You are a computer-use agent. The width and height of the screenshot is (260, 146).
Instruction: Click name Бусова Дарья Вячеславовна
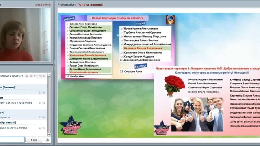click(x=85, y=69)
